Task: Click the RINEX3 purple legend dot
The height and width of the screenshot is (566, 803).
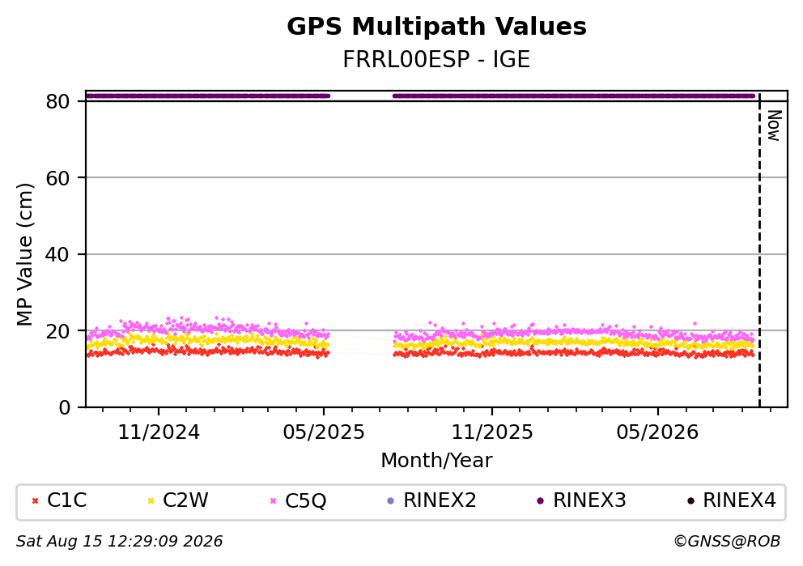Action: click(x=540, y=501)
